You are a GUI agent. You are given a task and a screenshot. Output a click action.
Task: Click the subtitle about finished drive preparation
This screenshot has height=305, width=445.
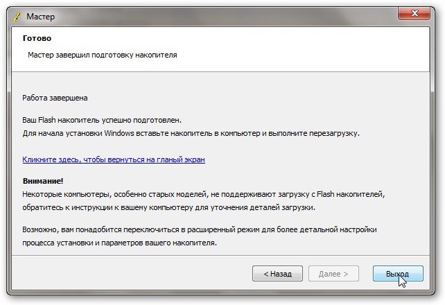click(102, 55)
